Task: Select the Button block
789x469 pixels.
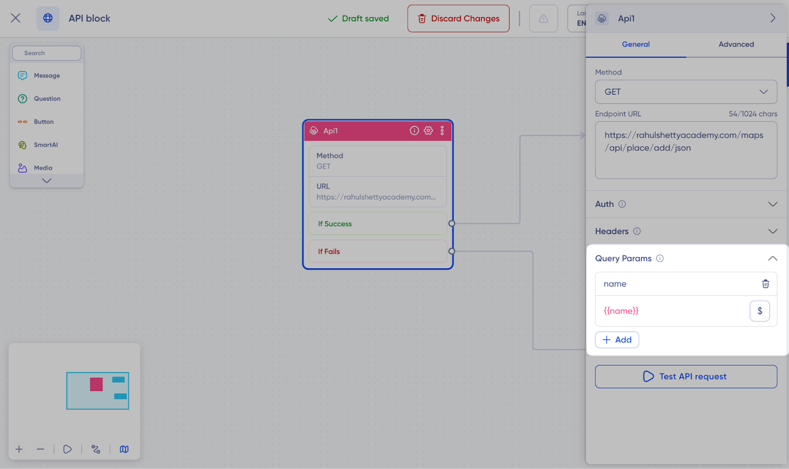Action: pos(47,122)
